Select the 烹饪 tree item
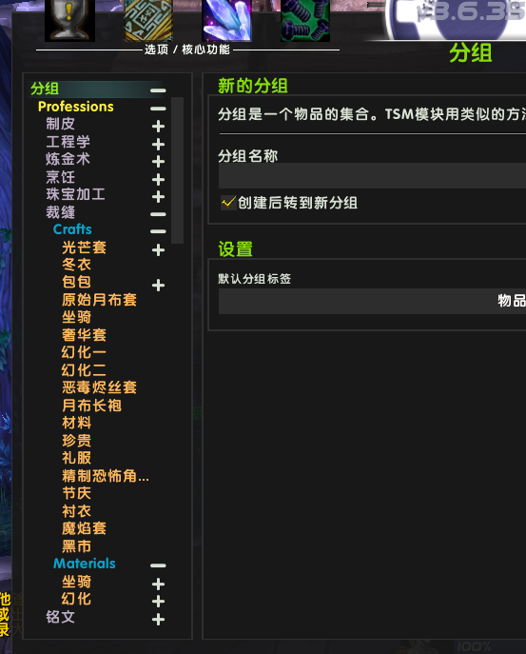 (61, 177)
